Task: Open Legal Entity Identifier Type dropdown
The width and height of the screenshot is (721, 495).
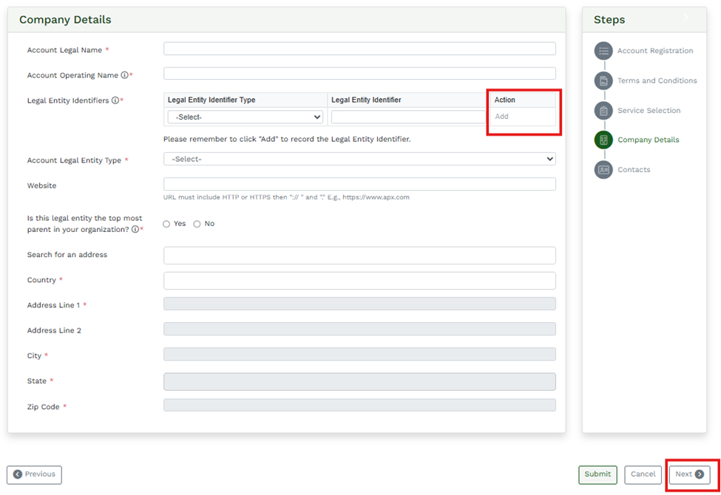Action: point(245,117)
